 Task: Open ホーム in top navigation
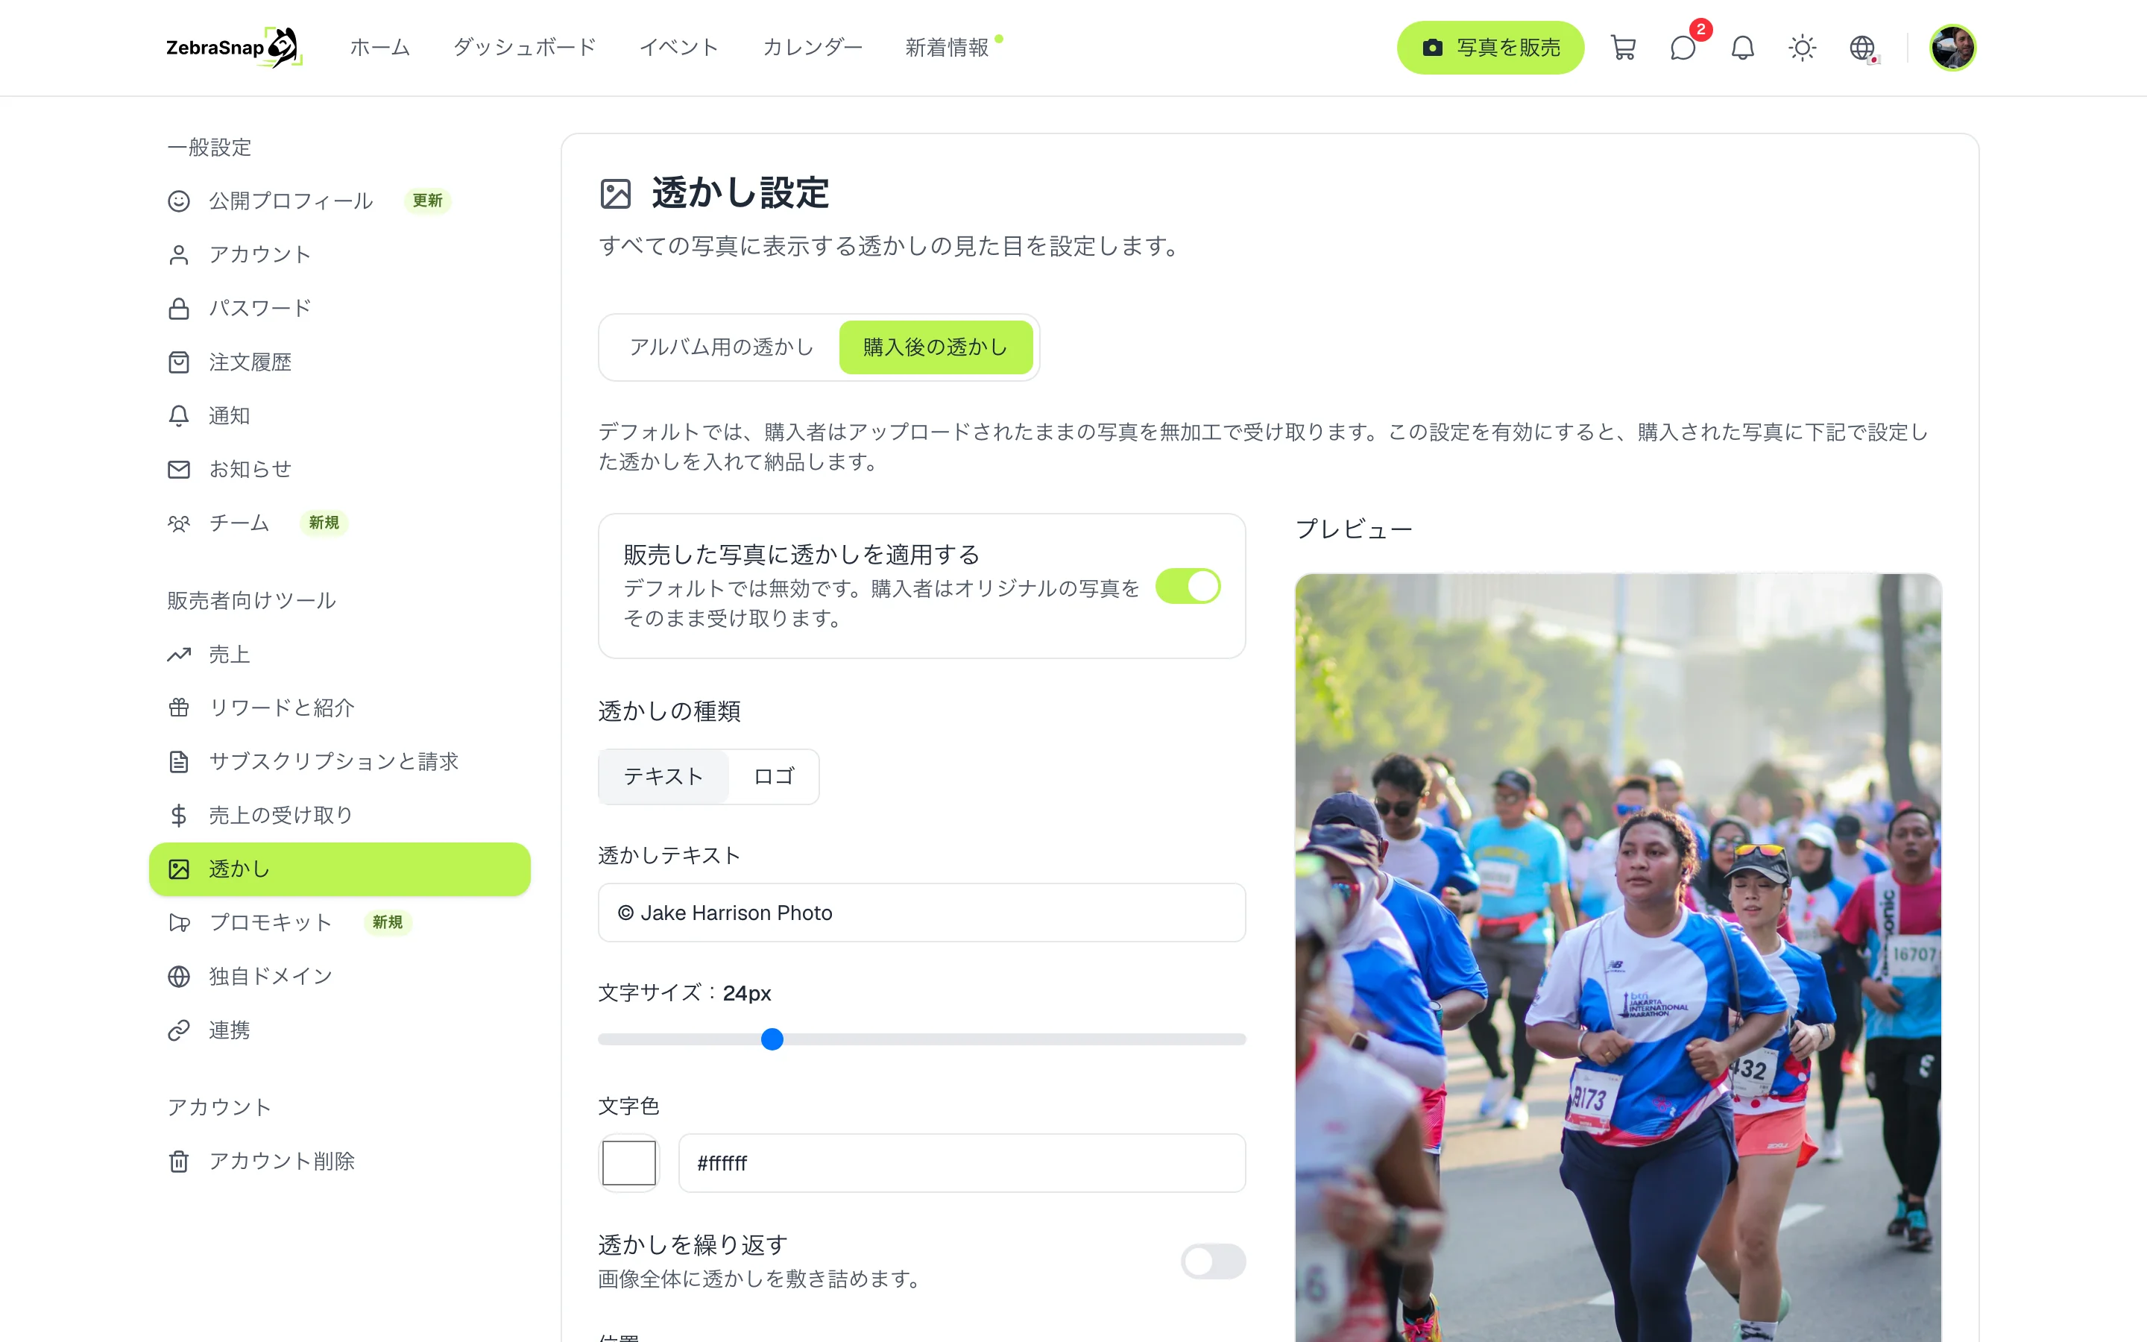coord(379,48)
